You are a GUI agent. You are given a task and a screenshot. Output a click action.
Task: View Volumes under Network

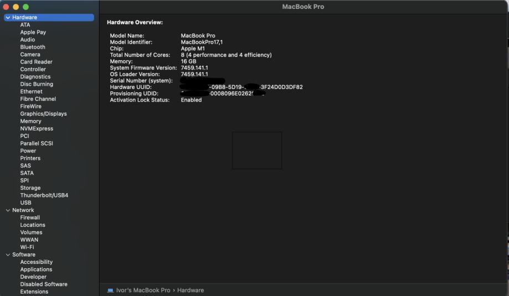(x=31, y=232)
